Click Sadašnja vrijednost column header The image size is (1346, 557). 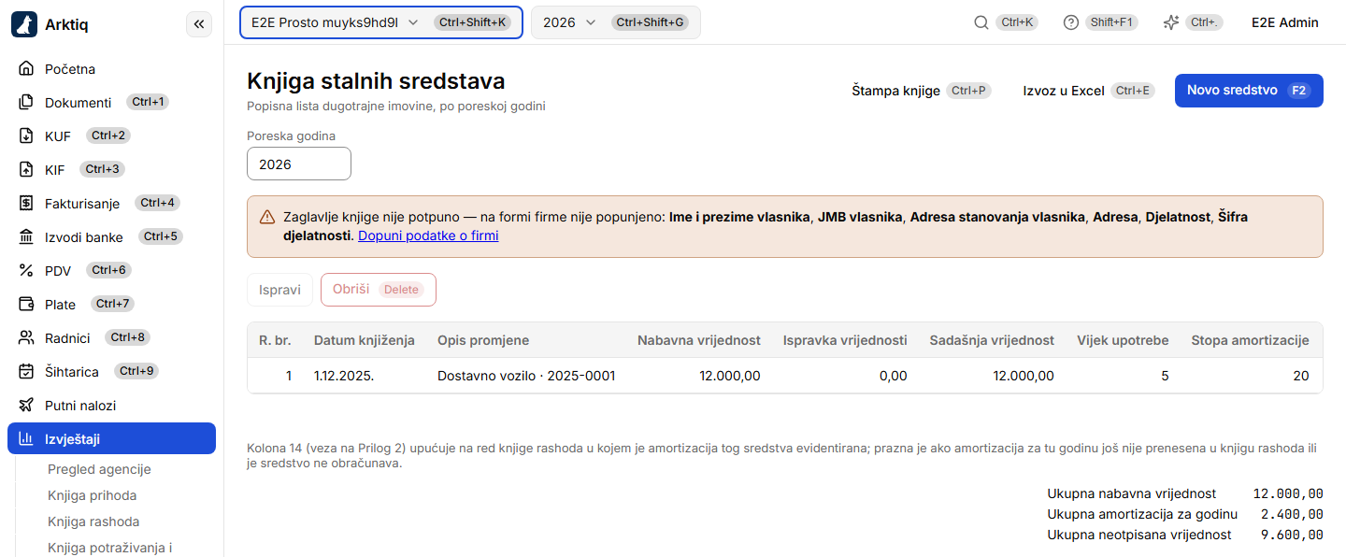click(992, 340)
